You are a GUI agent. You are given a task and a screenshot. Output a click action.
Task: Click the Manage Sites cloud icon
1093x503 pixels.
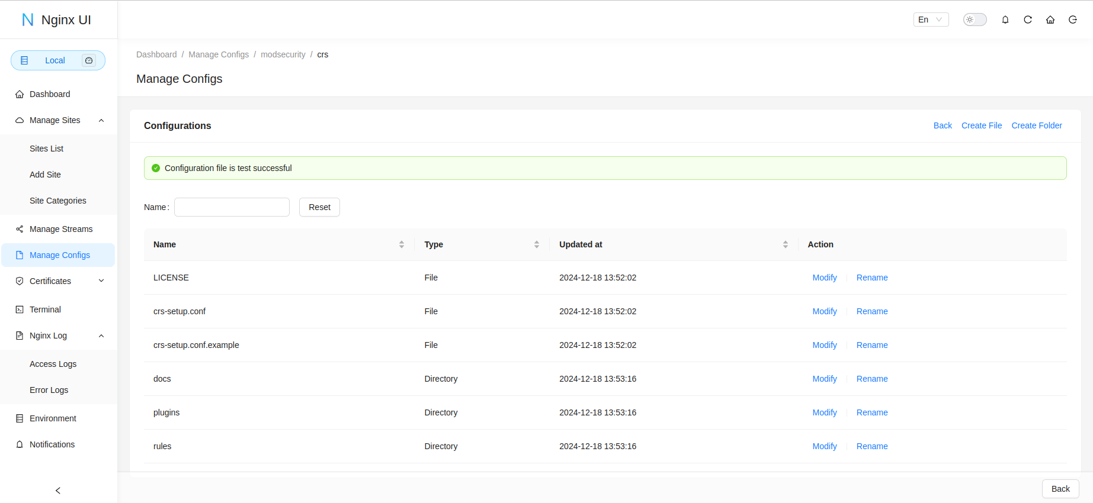point(20,120)
